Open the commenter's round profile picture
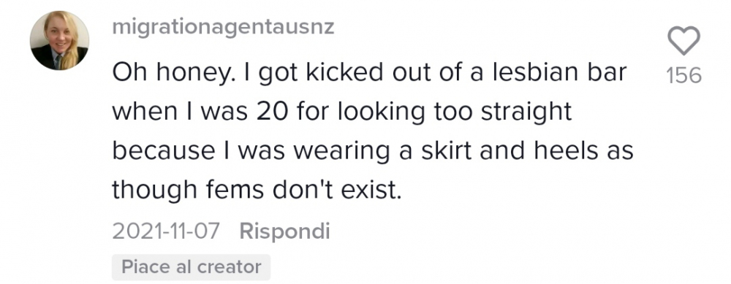The image size is (731, 284). pos(60,40)
